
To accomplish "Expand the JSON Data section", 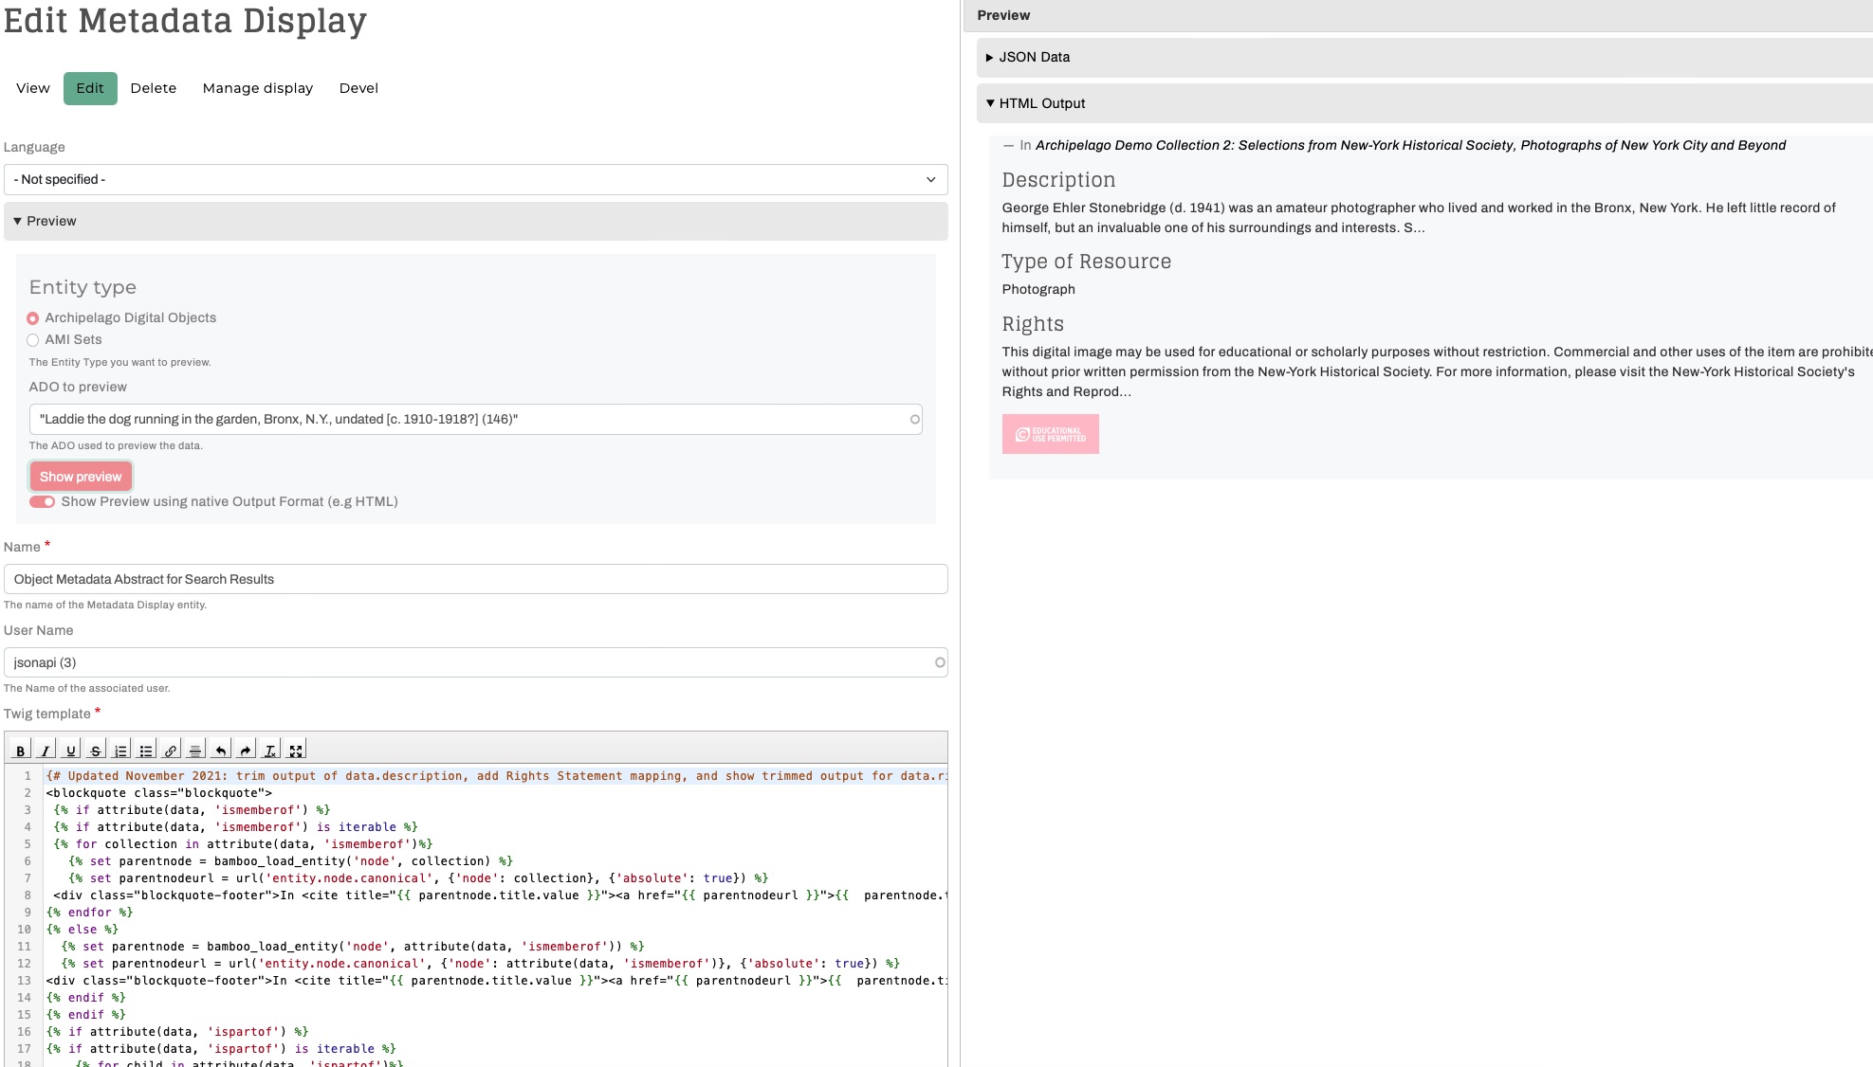I will click(1034, 57).
